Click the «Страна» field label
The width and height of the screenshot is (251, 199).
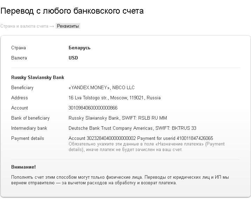click(19, 48)
